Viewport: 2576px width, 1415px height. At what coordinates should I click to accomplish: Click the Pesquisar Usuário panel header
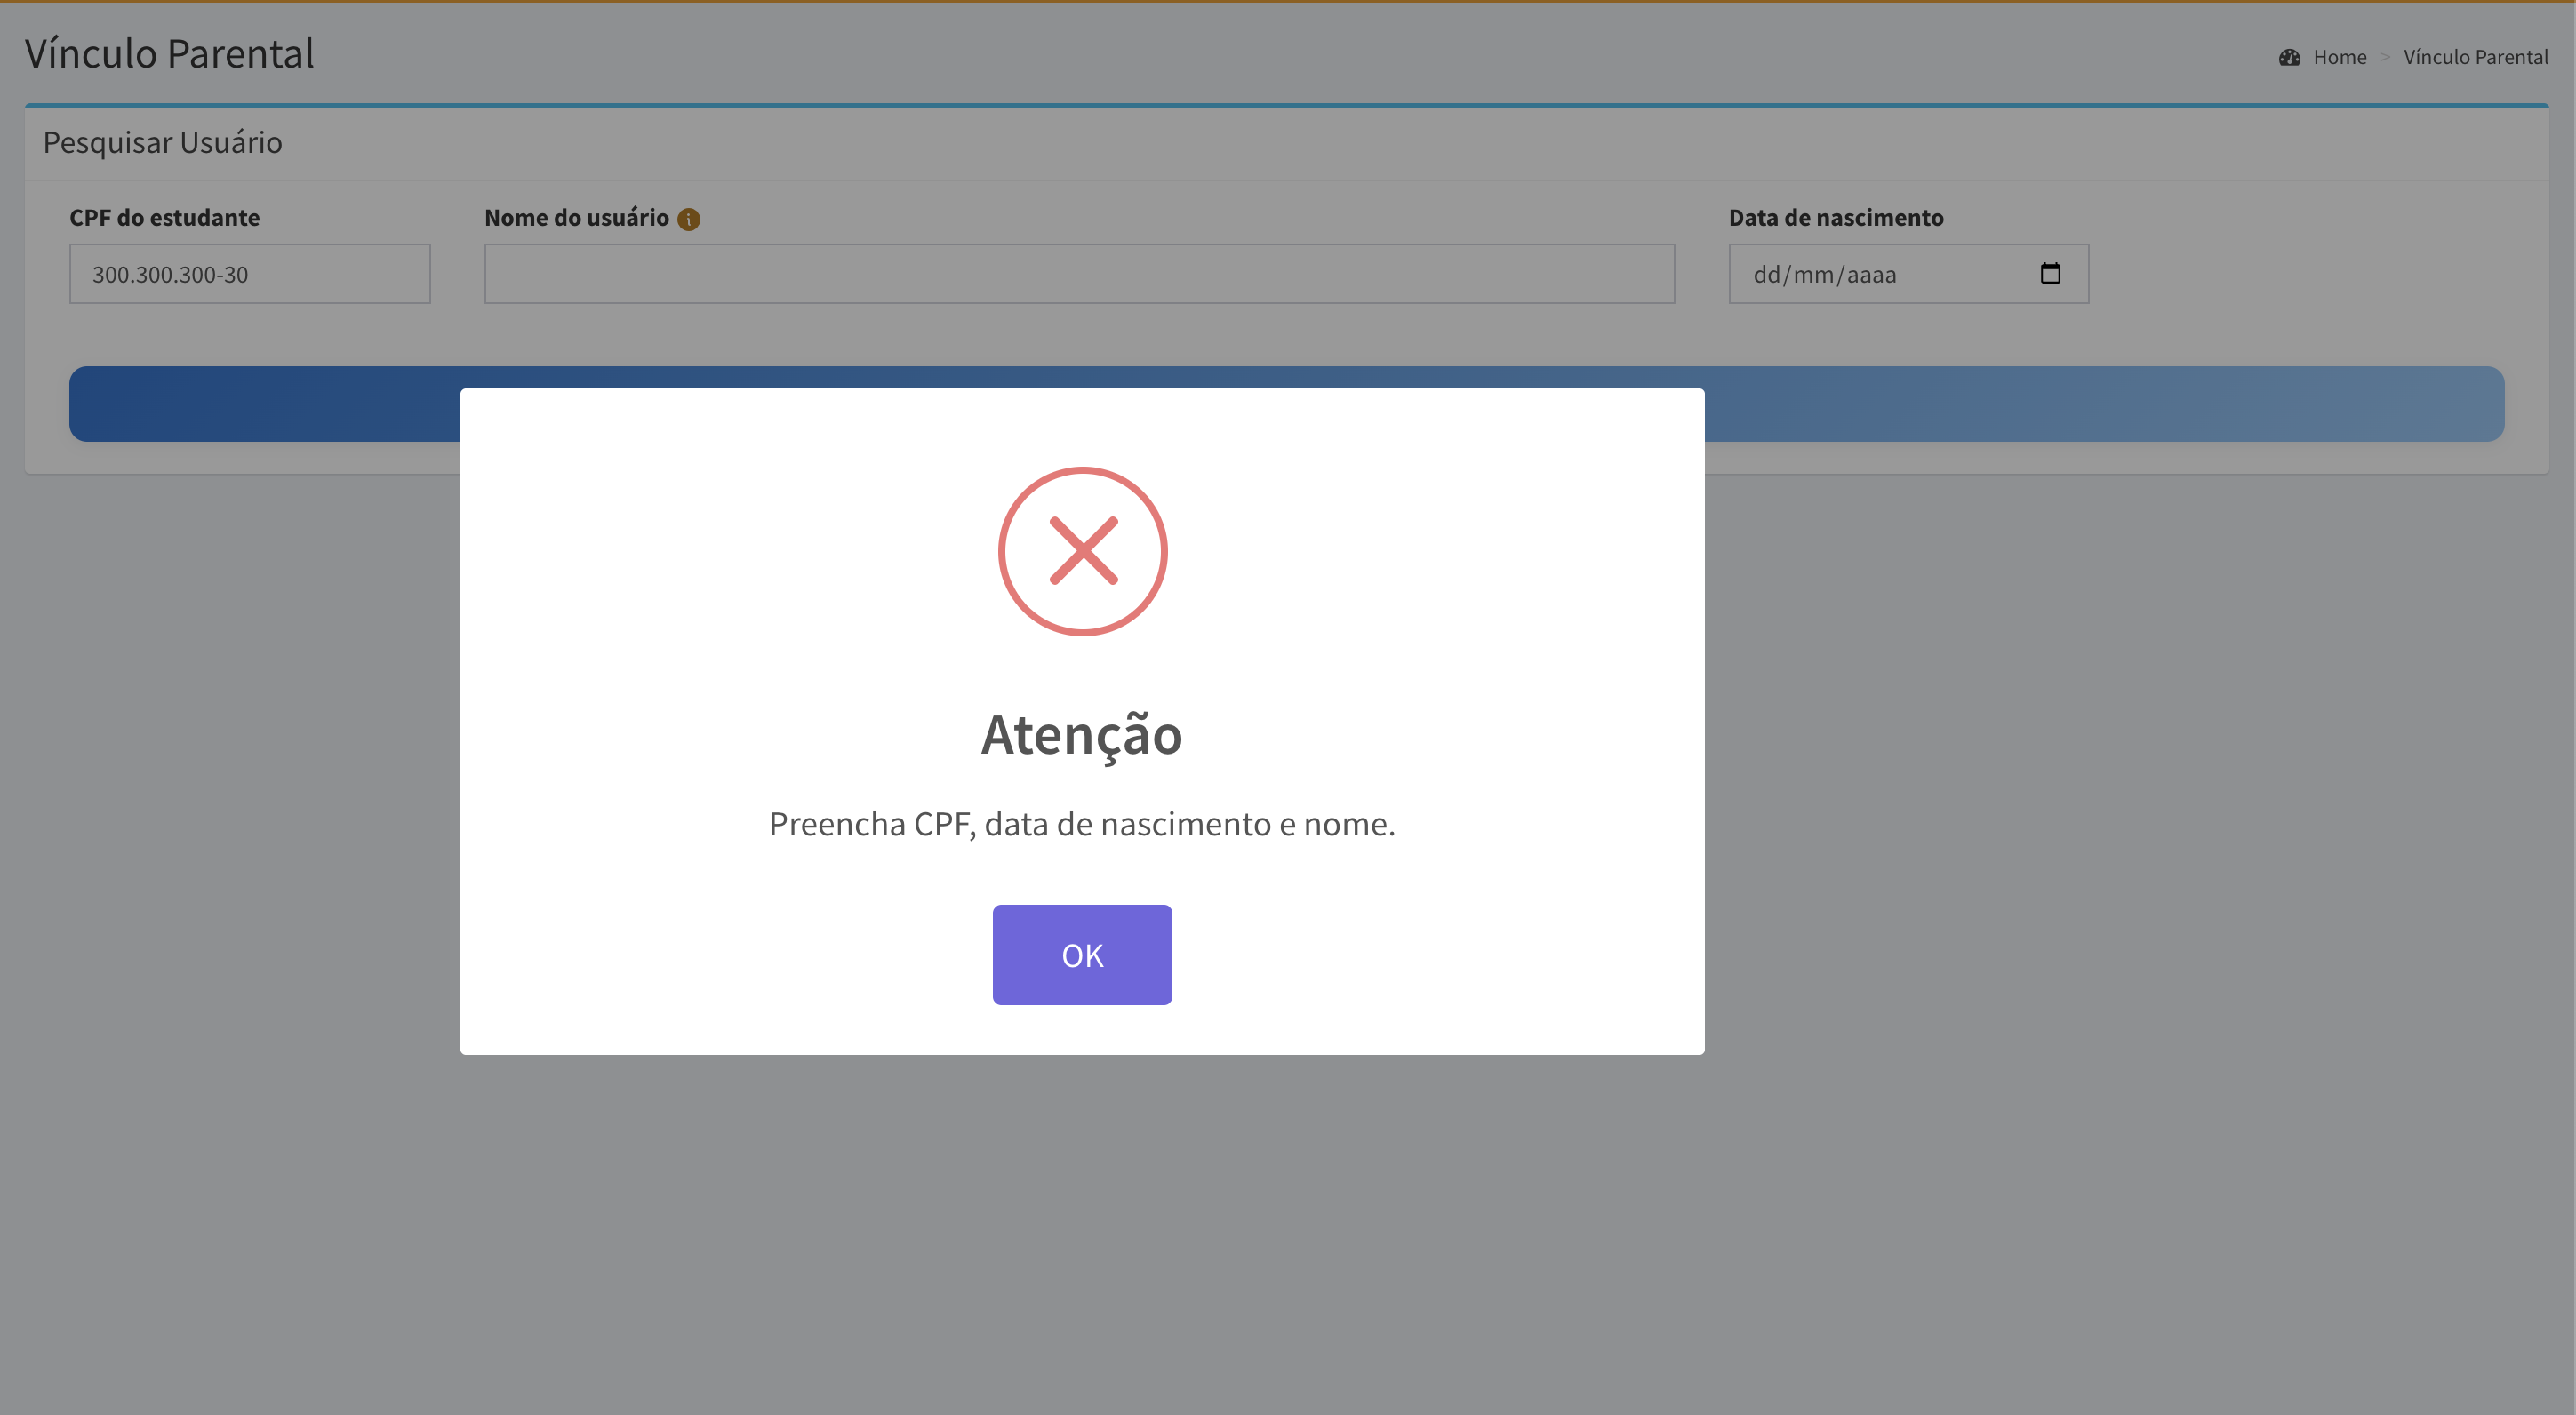pyautogui.click(x=163, y=142)
